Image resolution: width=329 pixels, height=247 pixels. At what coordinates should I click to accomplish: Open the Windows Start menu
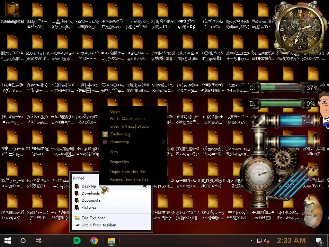(x=8, y=241)
